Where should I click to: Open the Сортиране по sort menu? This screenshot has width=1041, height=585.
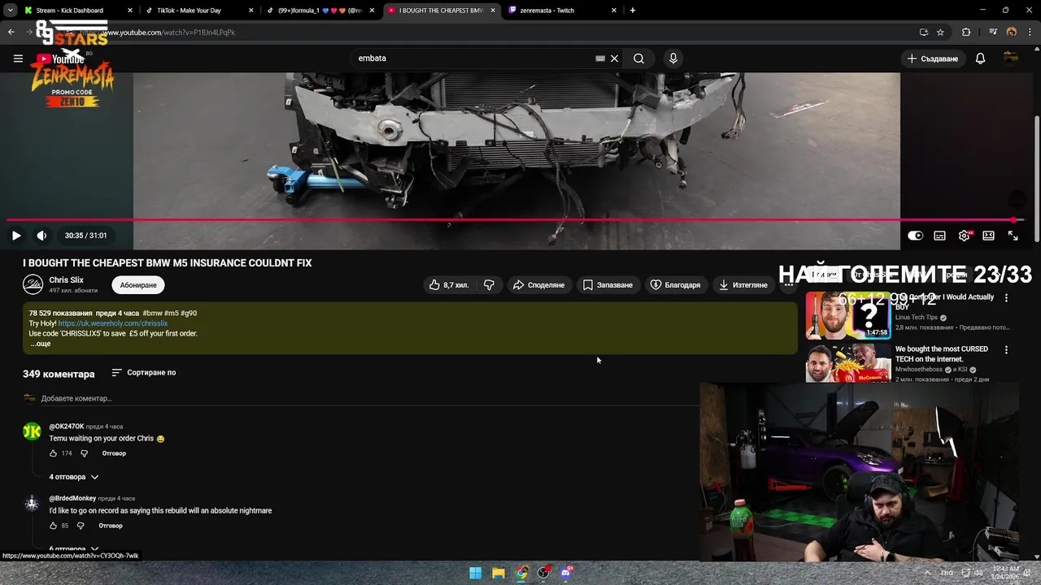click(144, 373)
